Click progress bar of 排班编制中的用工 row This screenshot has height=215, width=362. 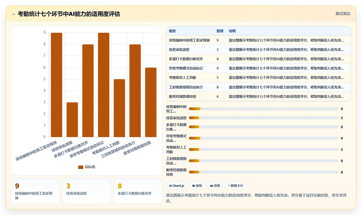264,109
